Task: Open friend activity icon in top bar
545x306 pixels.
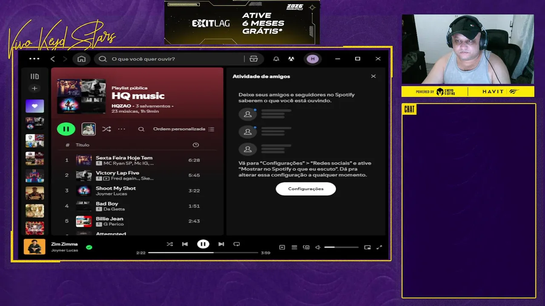Action: pyautogui.click(x=291, y=59)
